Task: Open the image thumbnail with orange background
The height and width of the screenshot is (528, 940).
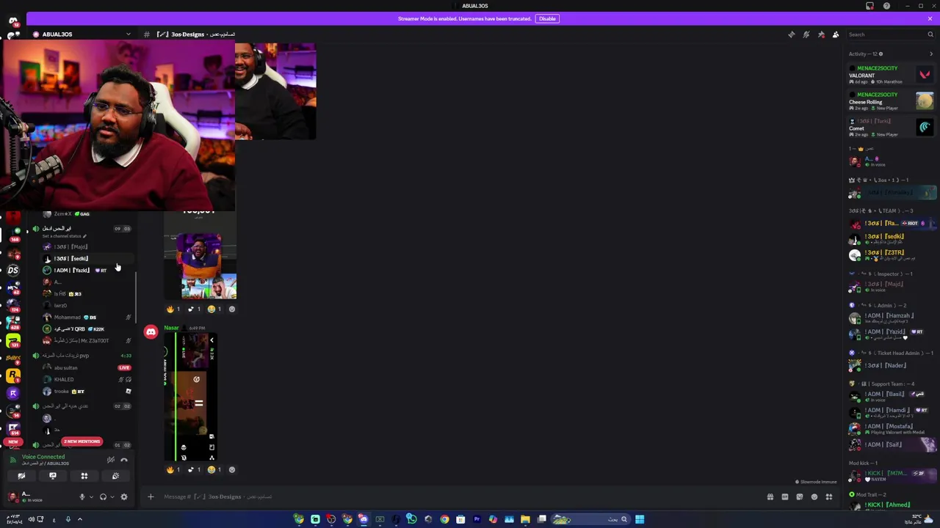Action: (x=199, y=257)
